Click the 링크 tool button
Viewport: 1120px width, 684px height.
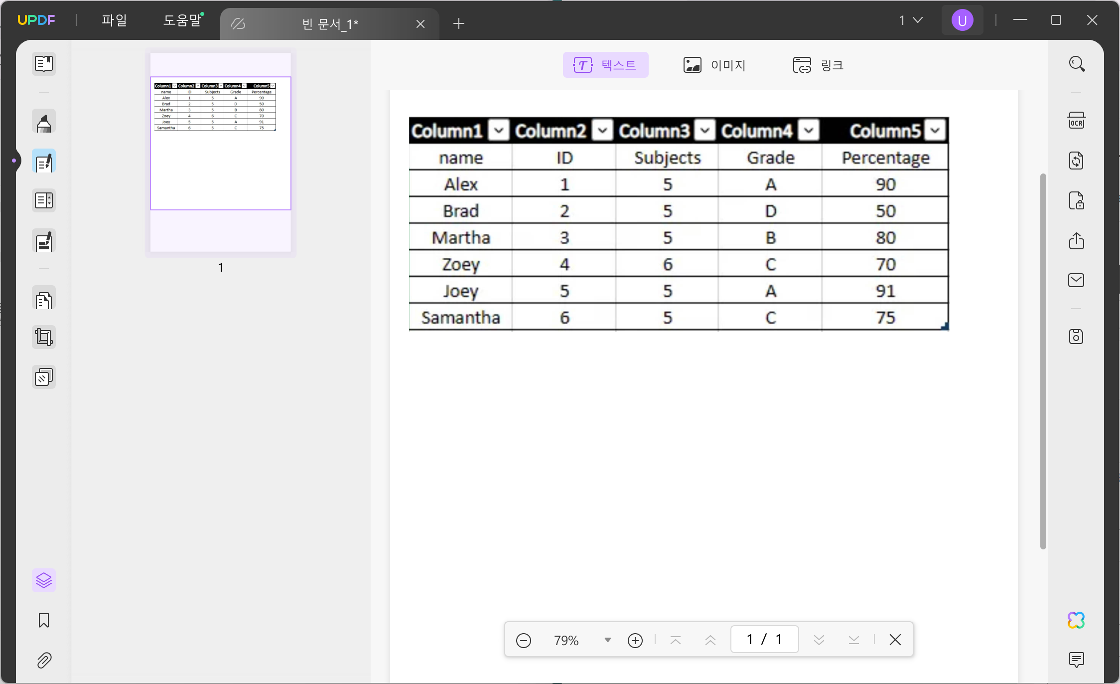click(x=818, y=65)
